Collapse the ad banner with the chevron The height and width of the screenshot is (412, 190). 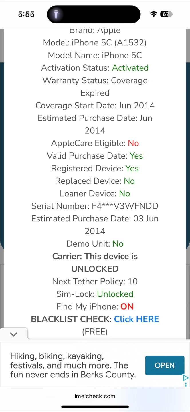pos(14,334)
